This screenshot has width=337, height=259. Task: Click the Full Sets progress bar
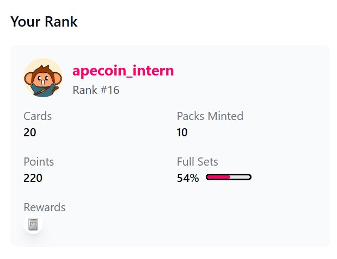coord(229,177)
